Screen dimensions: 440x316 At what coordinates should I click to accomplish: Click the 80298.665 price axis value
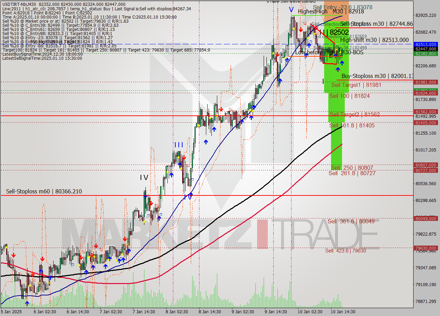coord(426,200)
